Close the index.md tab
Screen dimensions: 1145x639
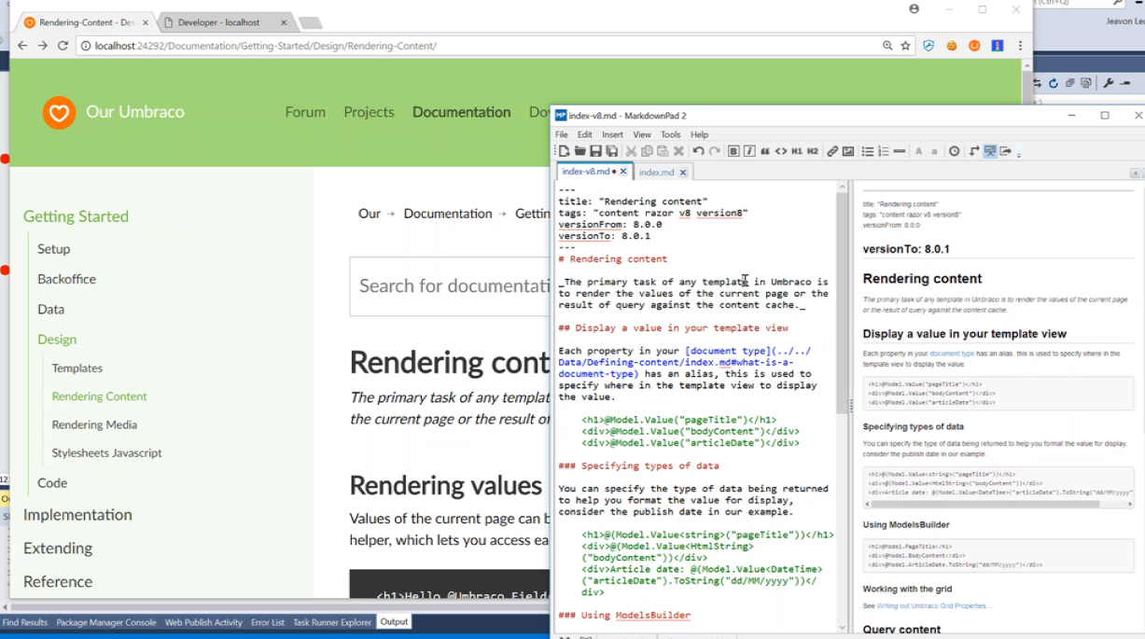click(683, 173)
